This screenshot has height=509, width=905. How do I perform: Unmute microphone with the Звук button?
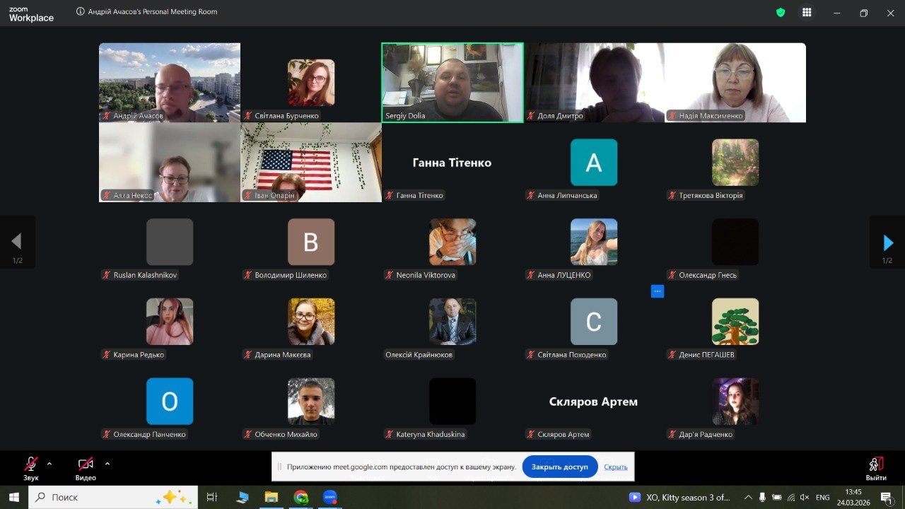(x=30, y=466)
